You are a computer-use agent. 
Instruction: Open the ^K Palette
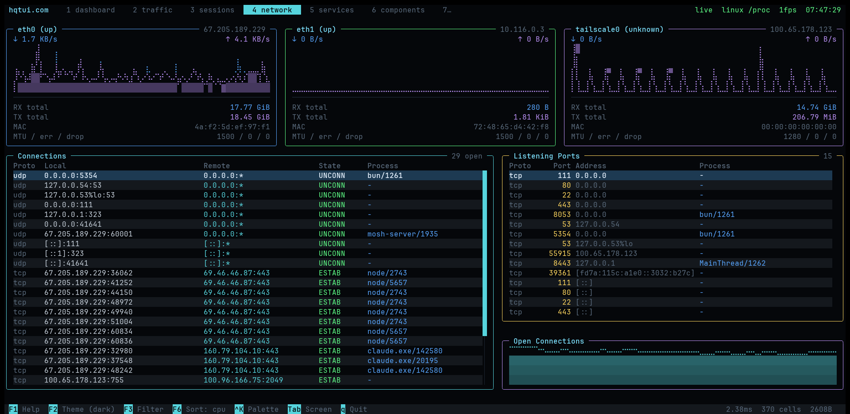point(257,409)
